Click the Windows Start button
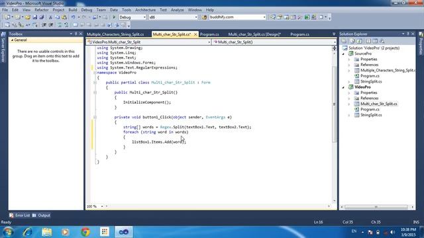Screen dimensions: 424x238 click(x=8, y=232)
